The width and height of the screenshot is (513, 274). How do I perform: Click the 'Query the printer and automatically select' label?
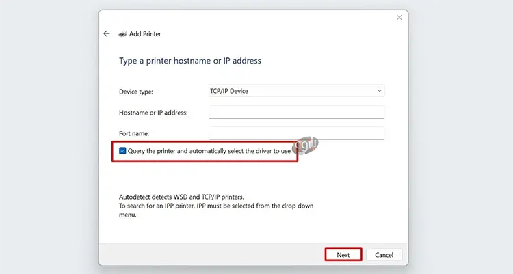209,151
